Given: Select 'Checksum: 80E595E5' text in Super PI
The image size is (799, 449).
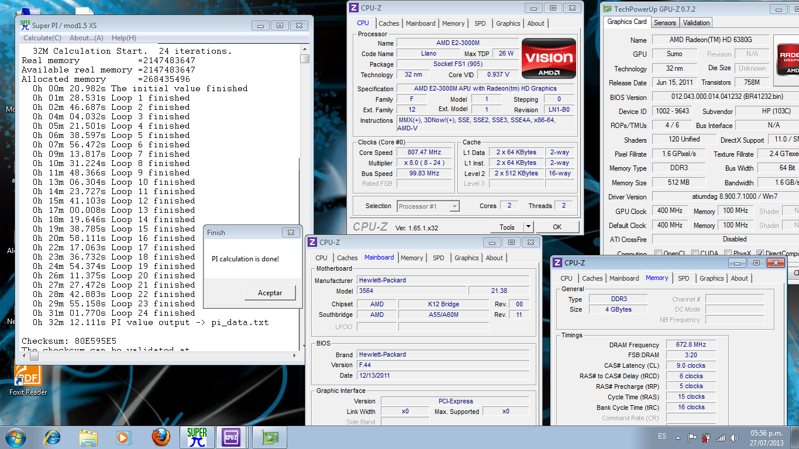Looking at the screenshot, I should coord(69,341).
